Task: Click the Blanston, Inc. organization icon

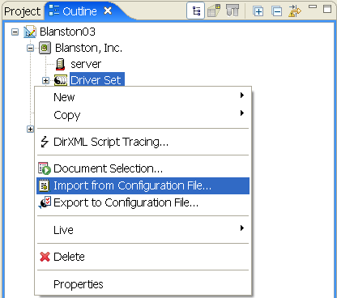Action: [x=45, y=48]
